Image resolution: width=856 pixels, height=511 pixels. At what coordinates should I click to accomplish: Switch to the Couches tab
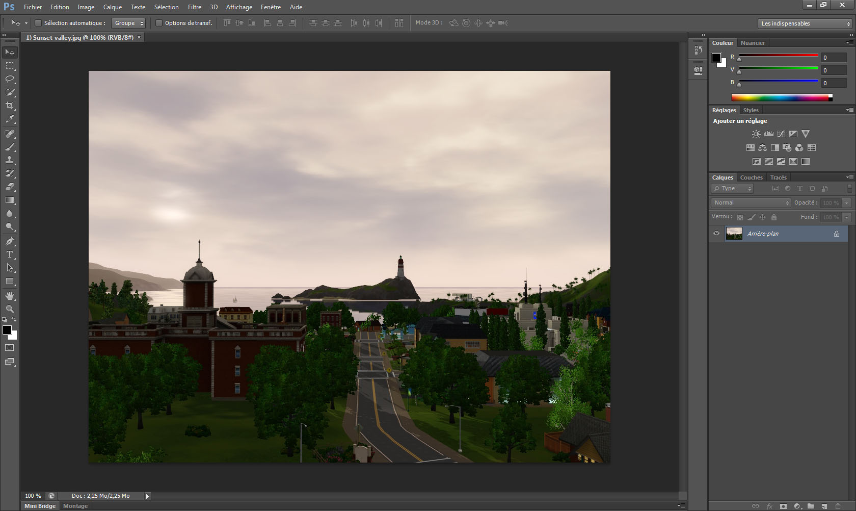click(x=752, y=177)
